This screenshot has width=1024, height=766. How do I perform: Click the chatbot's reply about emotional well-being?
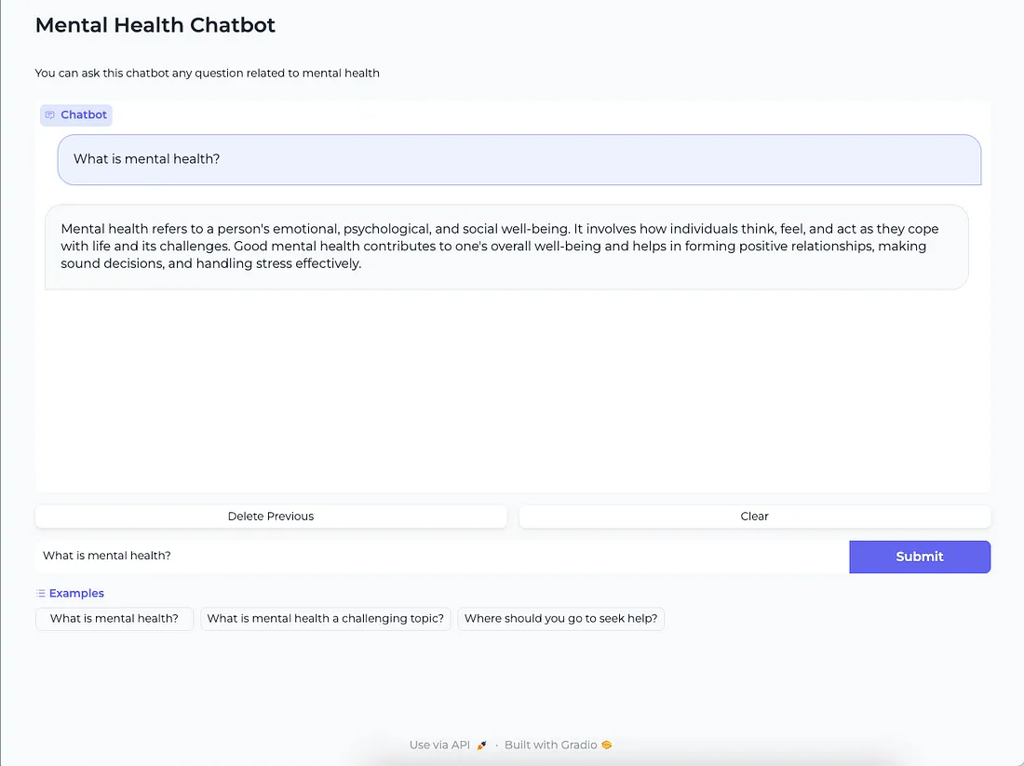coord(506,247)
